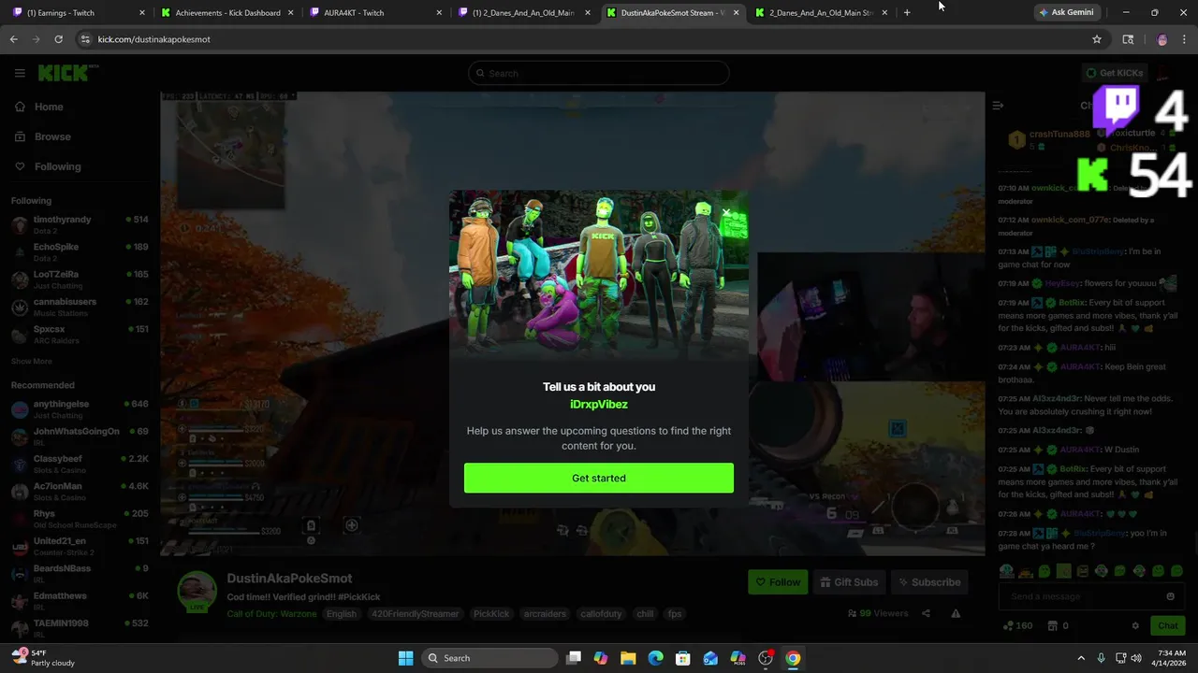Open cannabisusers channel

click(80, 307)
